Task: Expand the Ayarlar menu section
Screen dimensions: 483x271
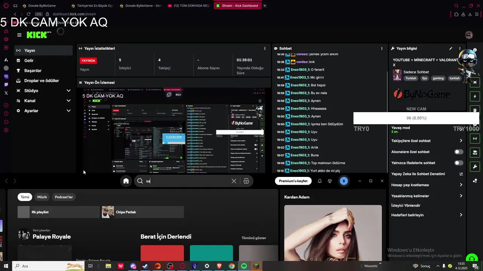Action: (43, 111)
